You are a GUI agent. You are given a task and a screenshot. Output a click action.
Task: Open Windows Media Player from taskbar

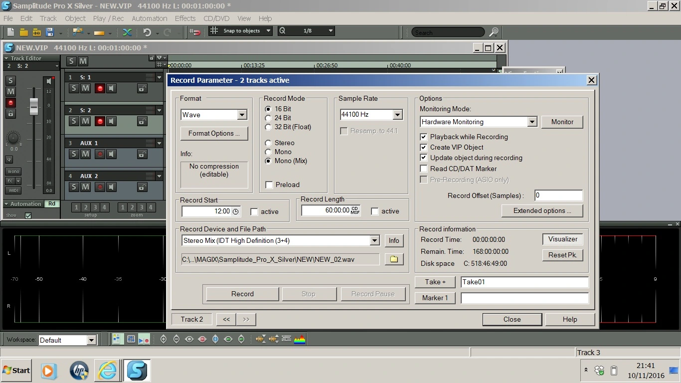48,371
